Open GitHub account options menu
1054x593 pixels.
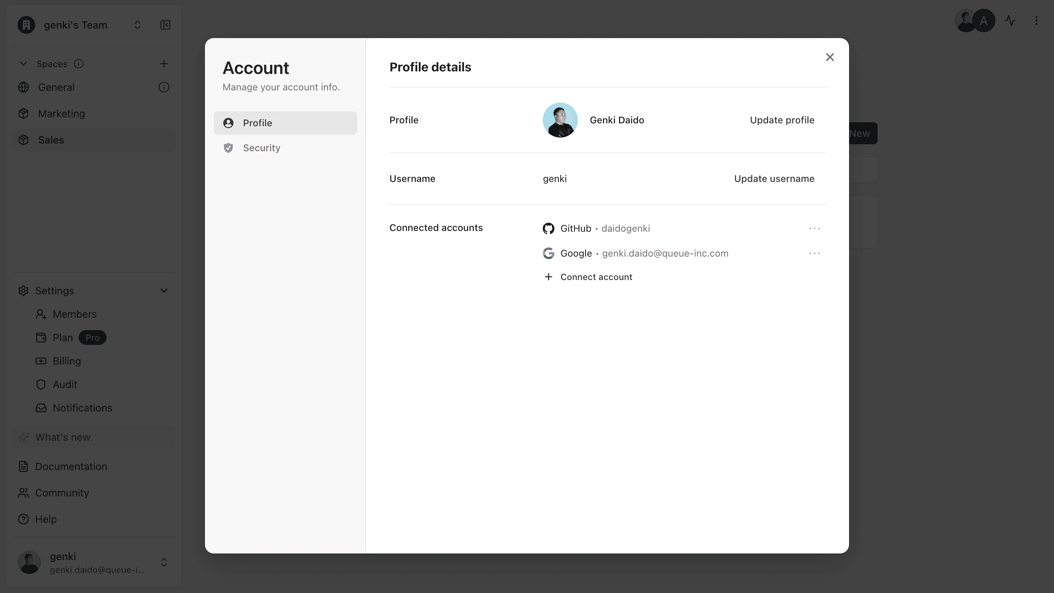(814, 228)
